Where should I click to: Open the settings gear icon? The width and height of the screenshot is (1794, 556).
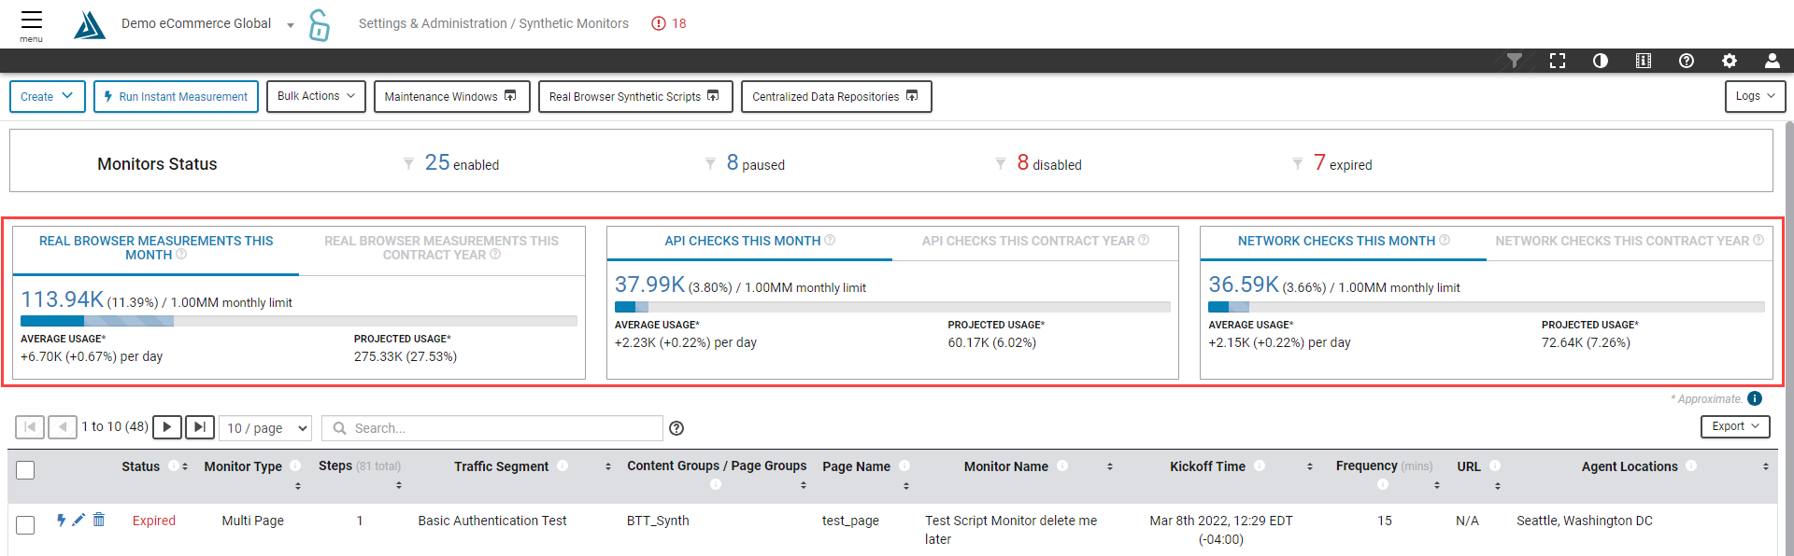click(1729, 61)
